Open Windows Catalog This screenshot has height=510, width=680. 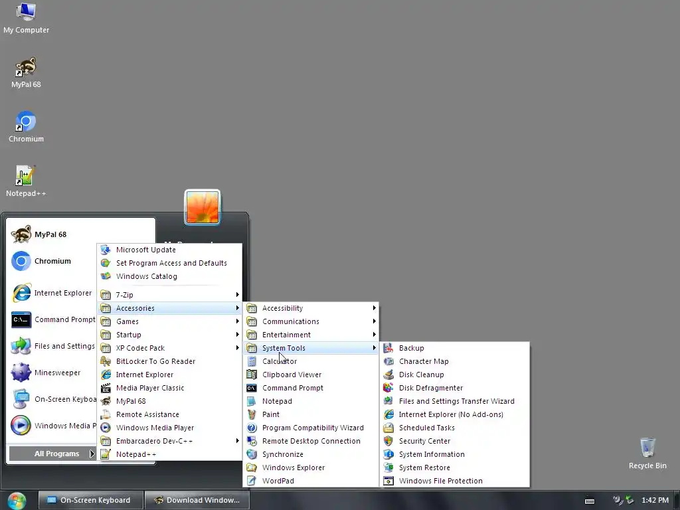(x=169, y=276)
